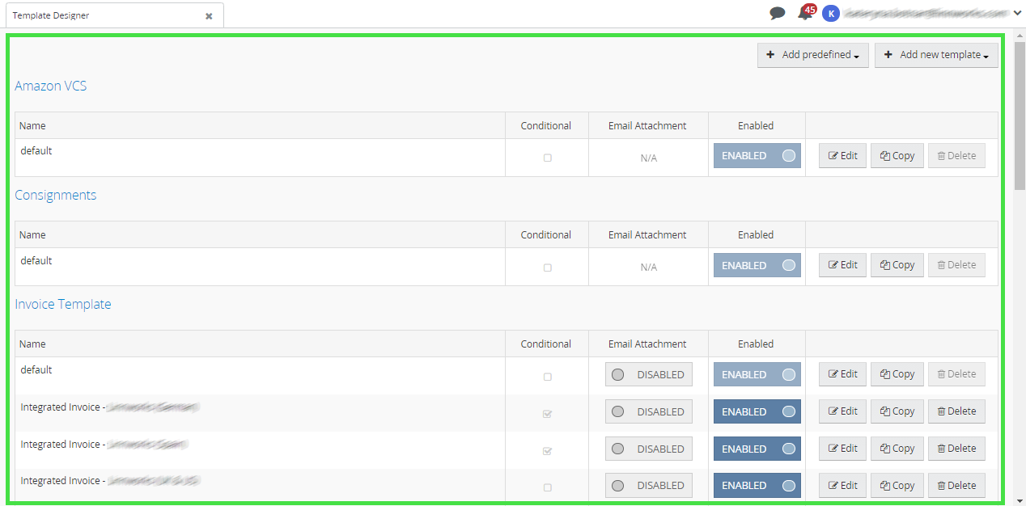The image size is (1026, 506).
Task: Edit the Invoice Template default row
Action: 843,374
